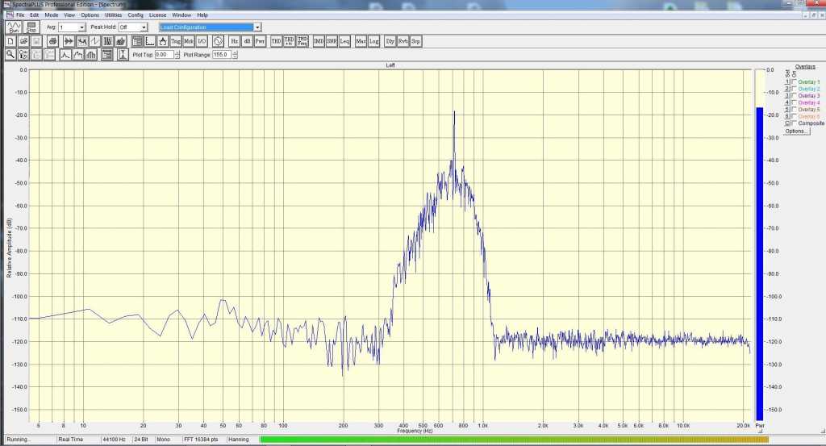
Task: Open the IMD measurement utility
Action: tap(319, 41)
